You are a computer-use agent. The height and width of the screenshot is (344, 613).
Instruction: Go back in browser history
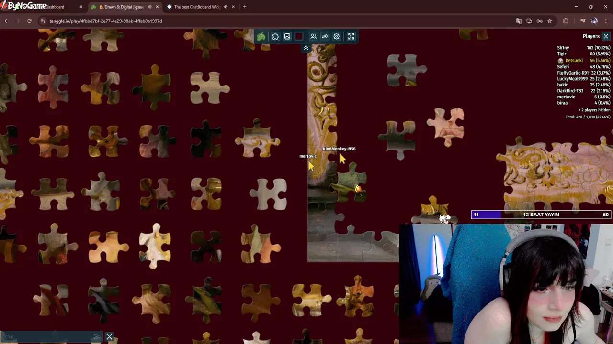[x=6, y=21]
